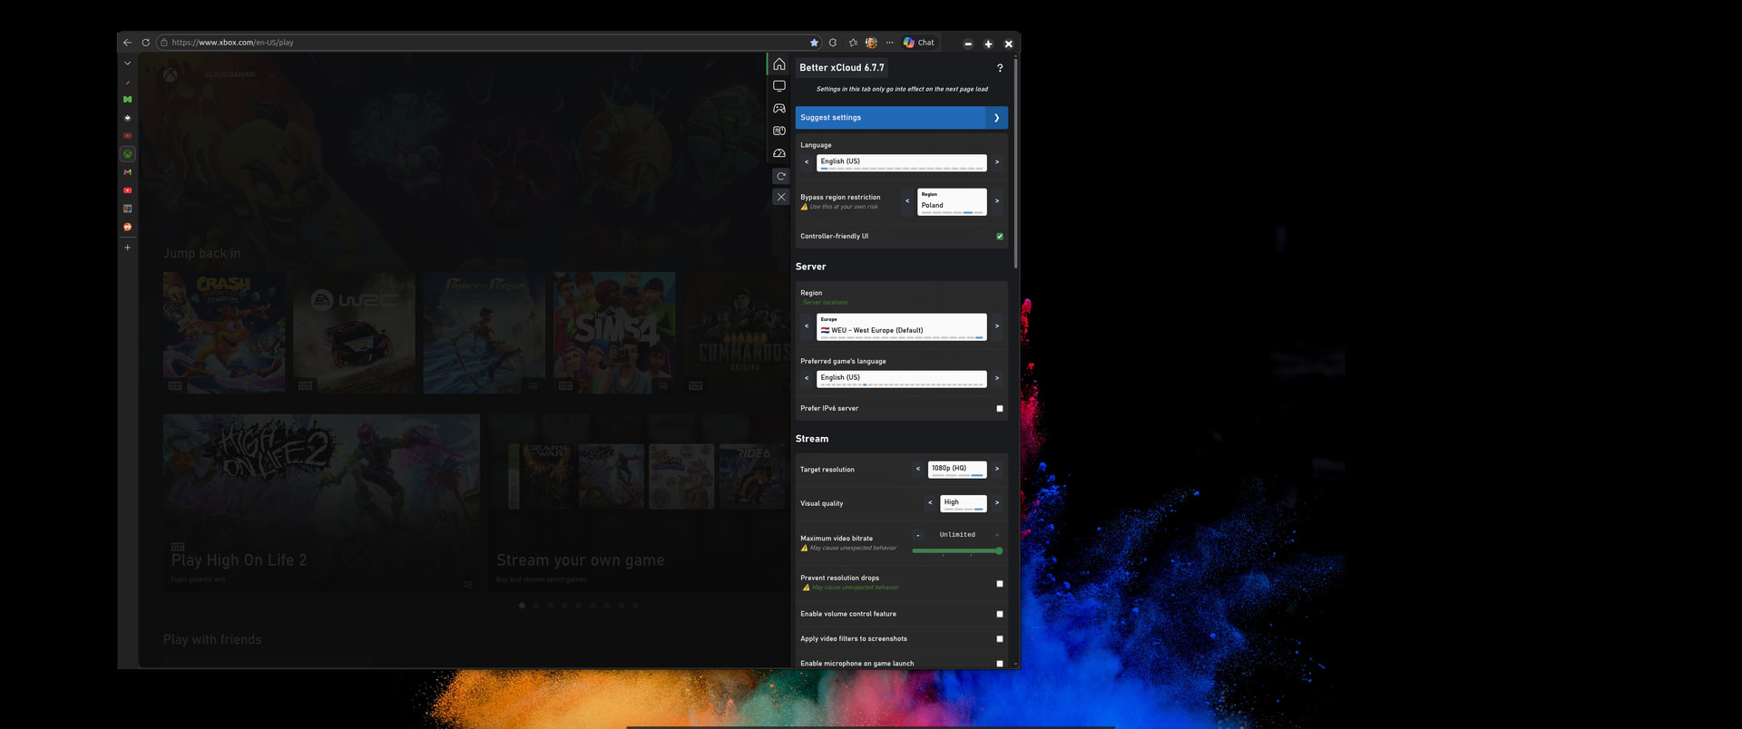Open the Target resolution 1080p (HQ) dropdown
1742x729 pixels.
pos(956,469)
